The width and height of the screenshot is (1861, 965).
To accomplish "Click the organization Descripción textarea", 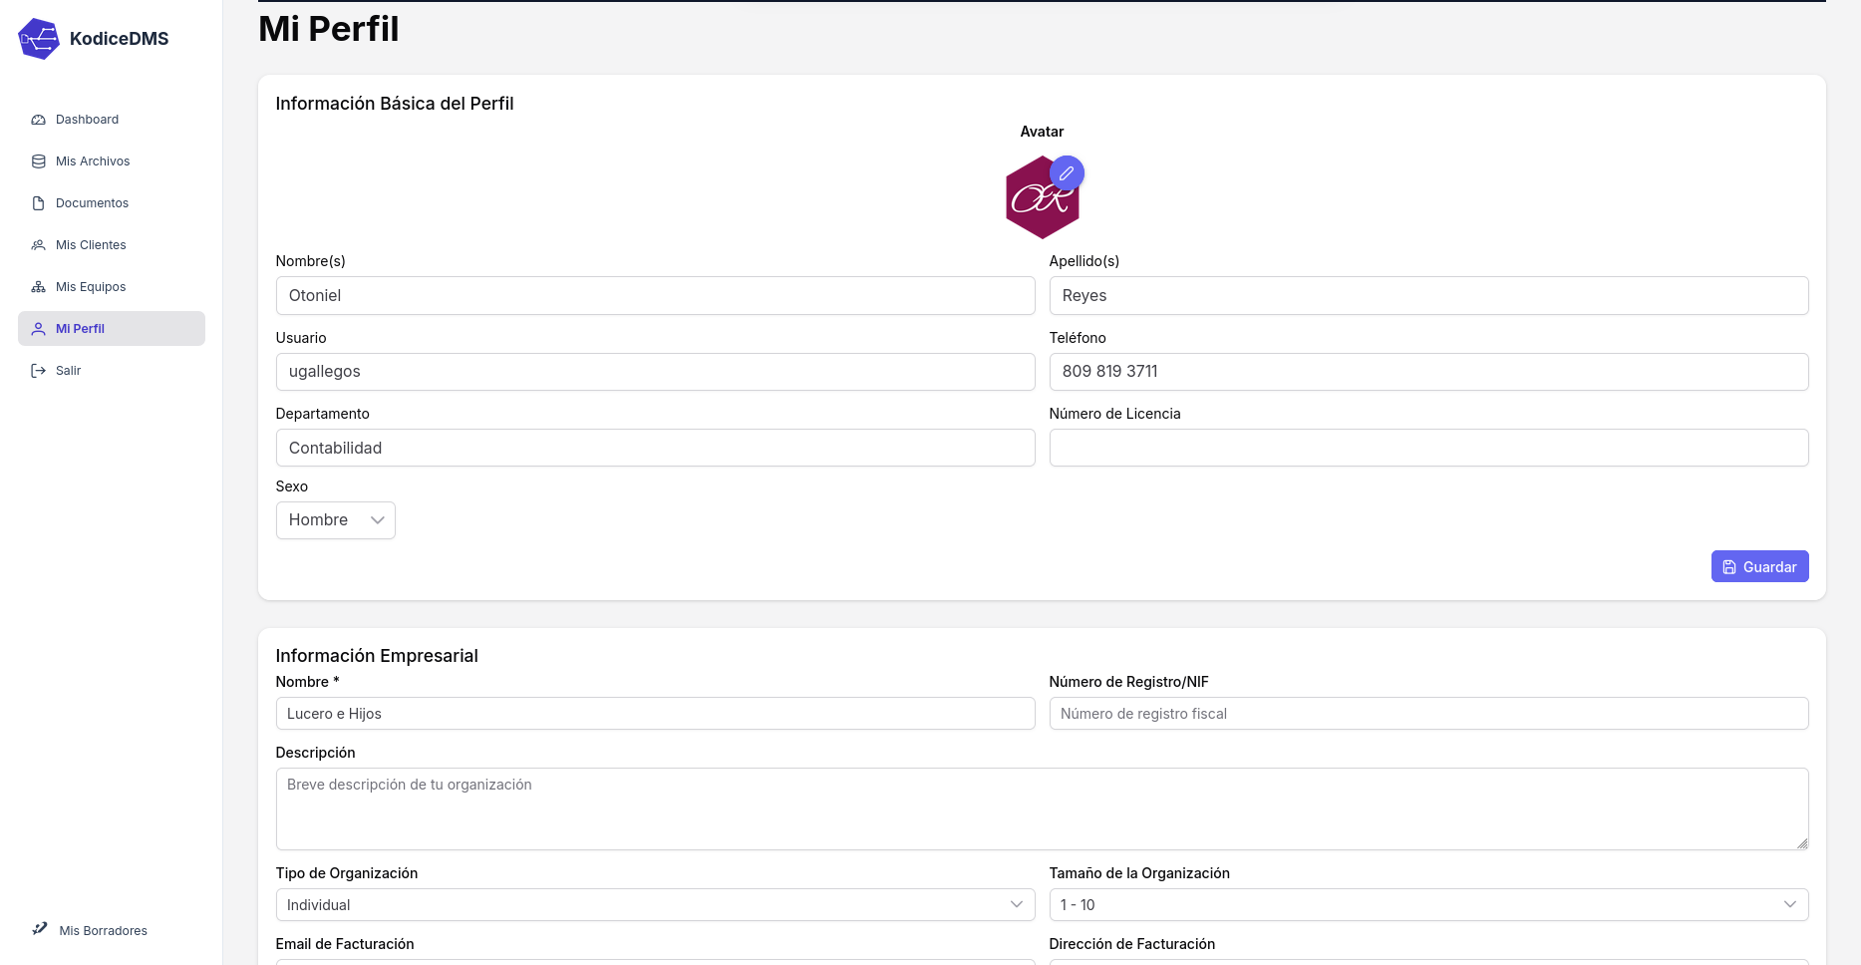I will (x=1042, y=808).
